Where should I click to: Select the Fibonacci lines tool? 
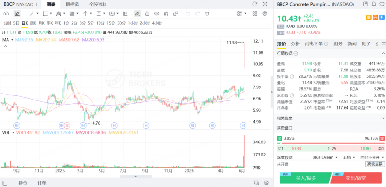(72, 13)
